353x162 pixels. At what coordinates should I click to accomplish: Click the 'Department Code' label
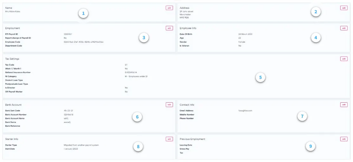(x=14, y=45)
